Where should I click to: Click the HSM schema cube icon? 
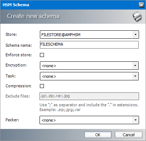click(137, 16)
